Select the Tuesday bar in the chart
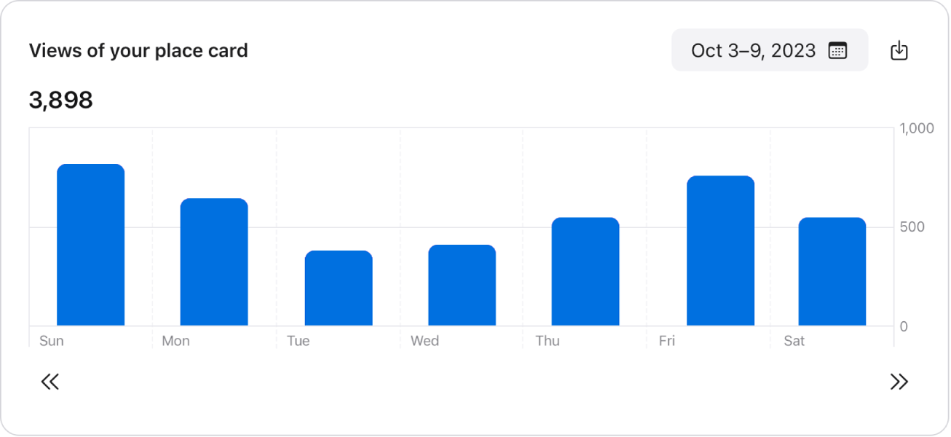Image resolution: width=951 pixels, height=437 pixels. pyautogui.click(x=339, y=288)
